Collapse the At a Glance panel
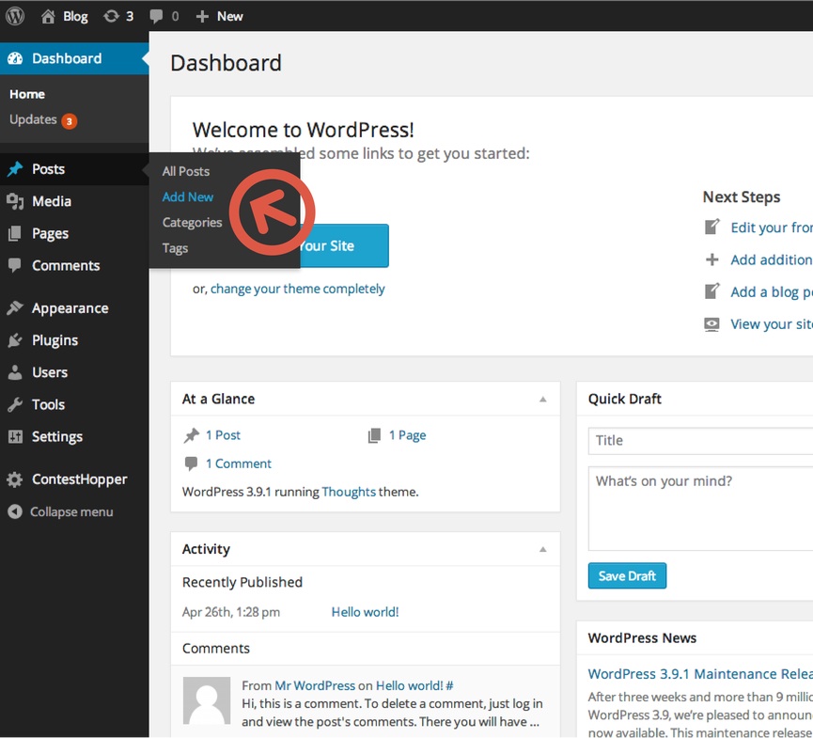The image size is (813, 738). 542,400
